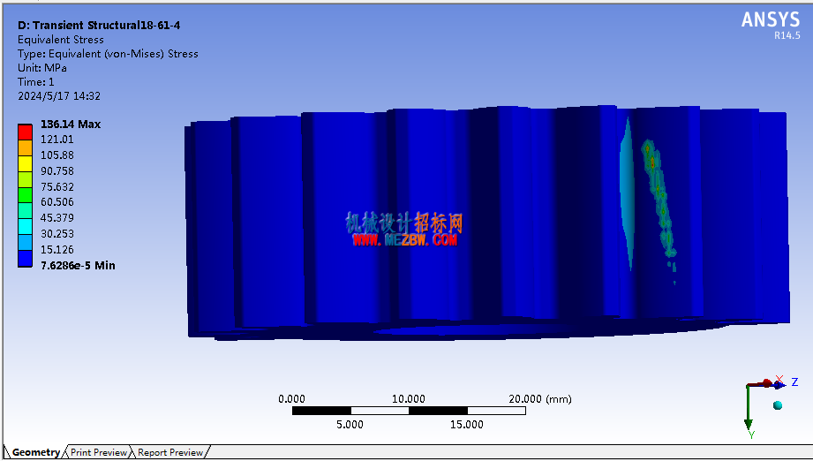
Task: Select the 45.379 legend value
Action: (x=57, y=218)
